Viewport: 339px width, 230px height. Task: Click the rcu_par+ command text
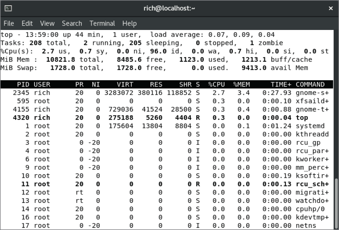312,151
